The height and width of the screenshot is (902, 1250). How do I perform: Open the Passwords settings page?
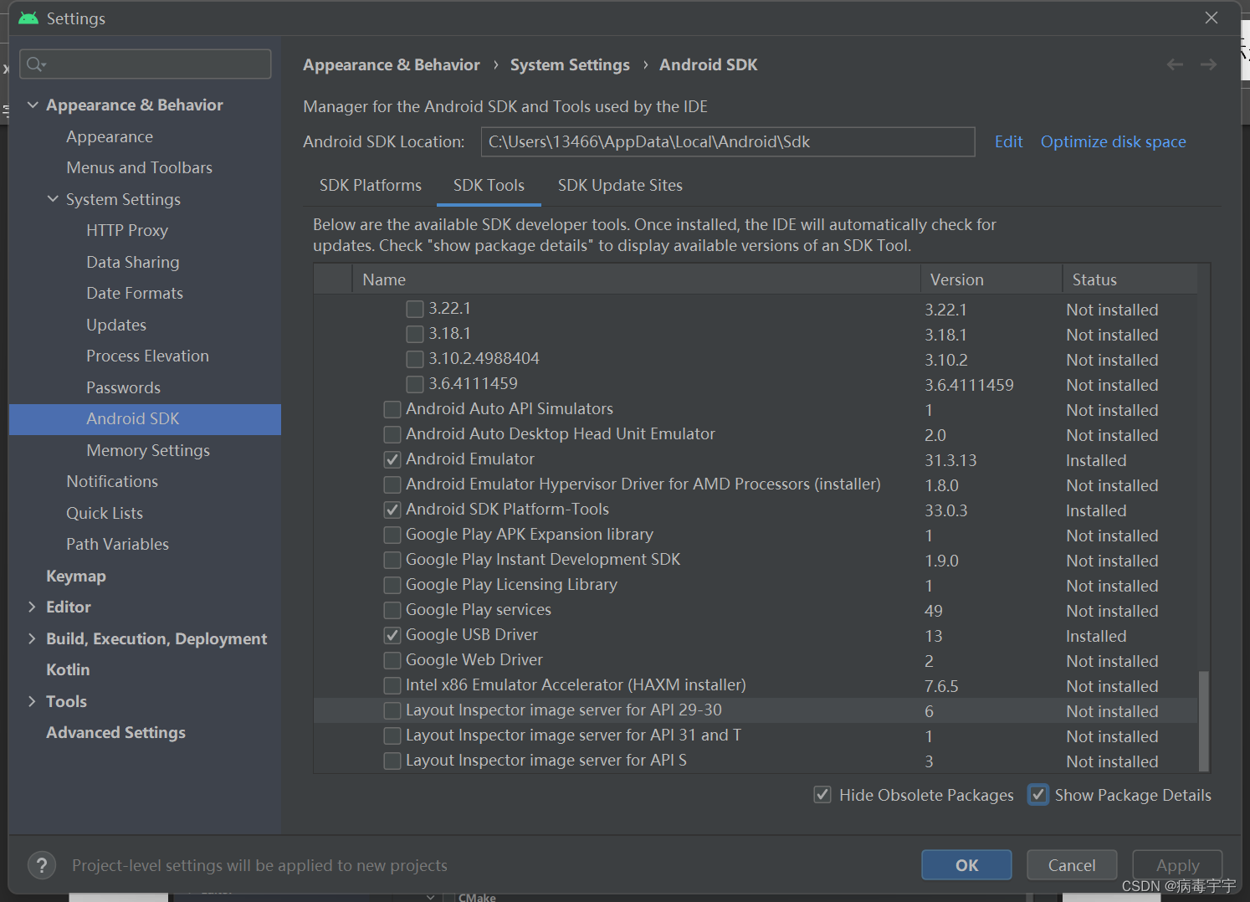[123, 387]
